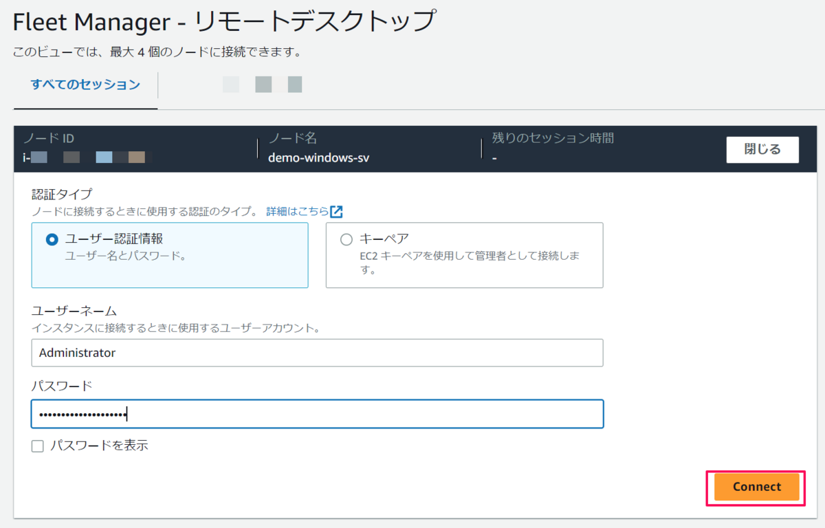Click the 認証タイプ label
The image size is (825, 528).
pyautogui.click(x=62, y=194)
